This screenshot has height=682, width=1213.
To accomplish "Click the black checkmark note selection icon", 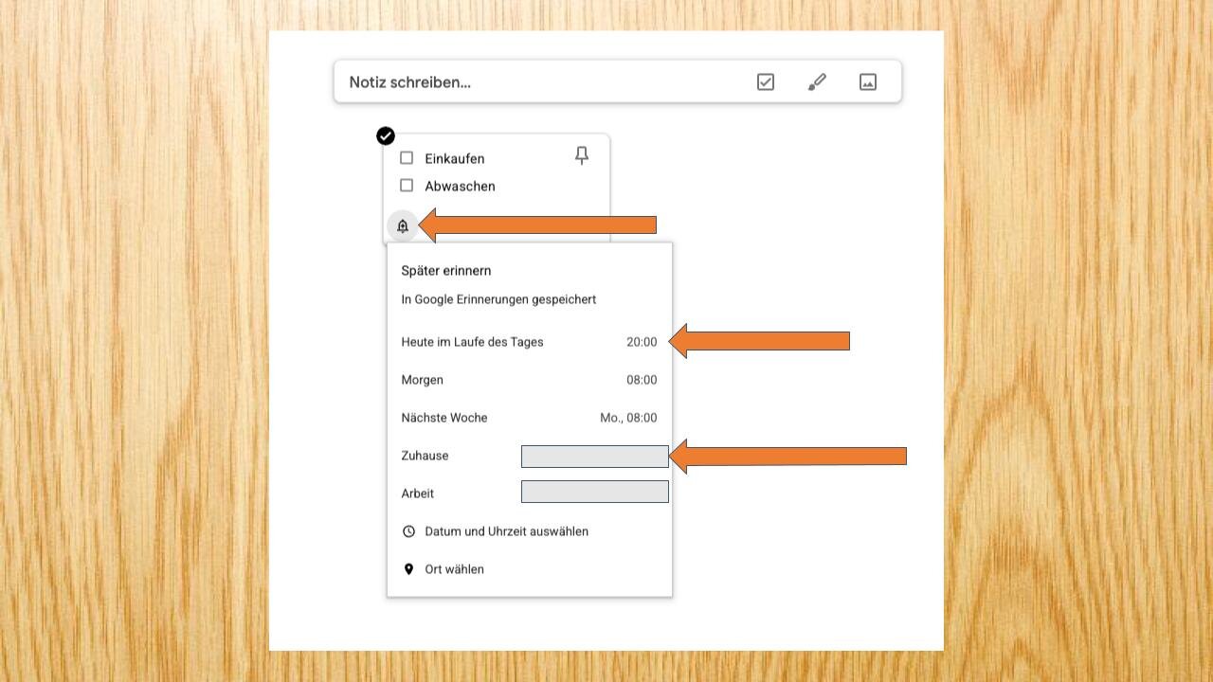I will pos(386,136).
